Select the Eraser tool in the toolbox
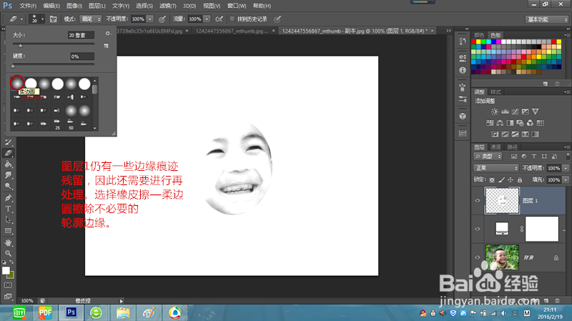 coord(9,153)
